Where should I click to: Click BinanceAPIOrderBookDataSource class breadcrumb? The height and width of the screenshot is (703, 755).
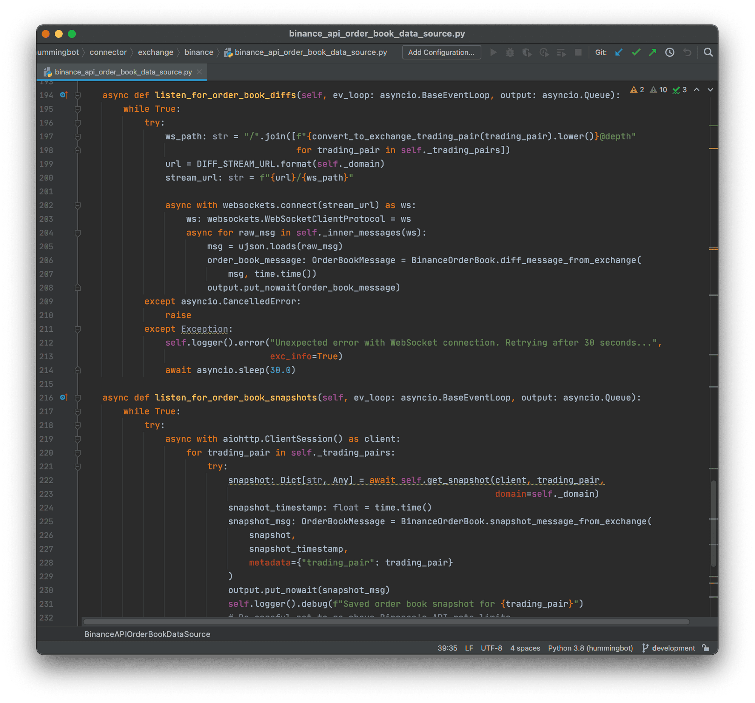click(147, 634)
